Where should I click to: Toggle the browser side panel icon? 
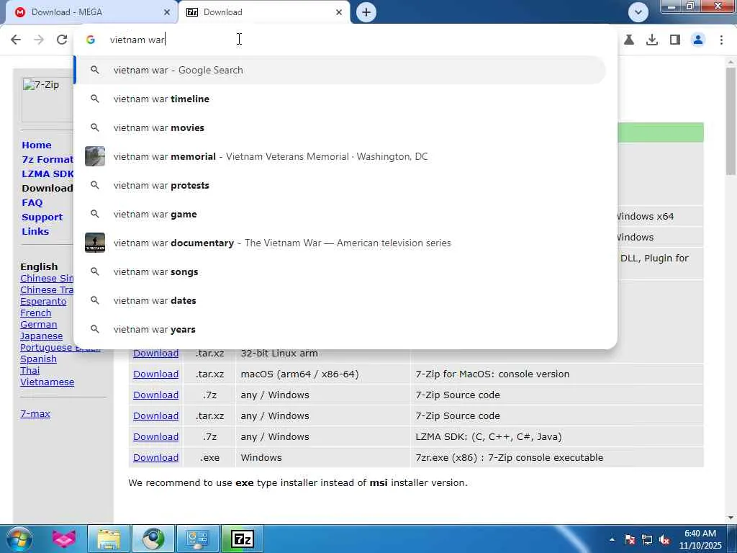(x=675, y=40)
